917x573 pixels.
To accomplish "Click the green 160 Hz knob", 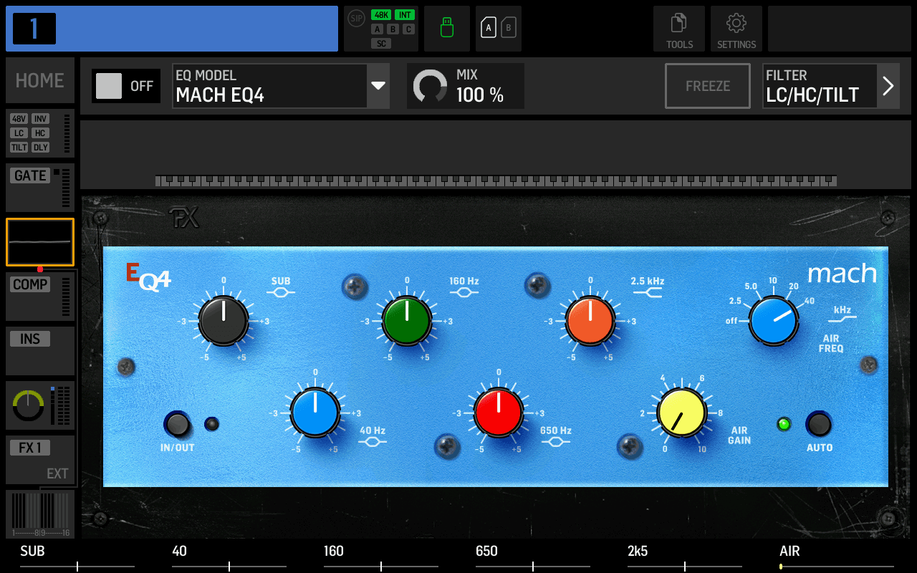I will click(407, 320).
